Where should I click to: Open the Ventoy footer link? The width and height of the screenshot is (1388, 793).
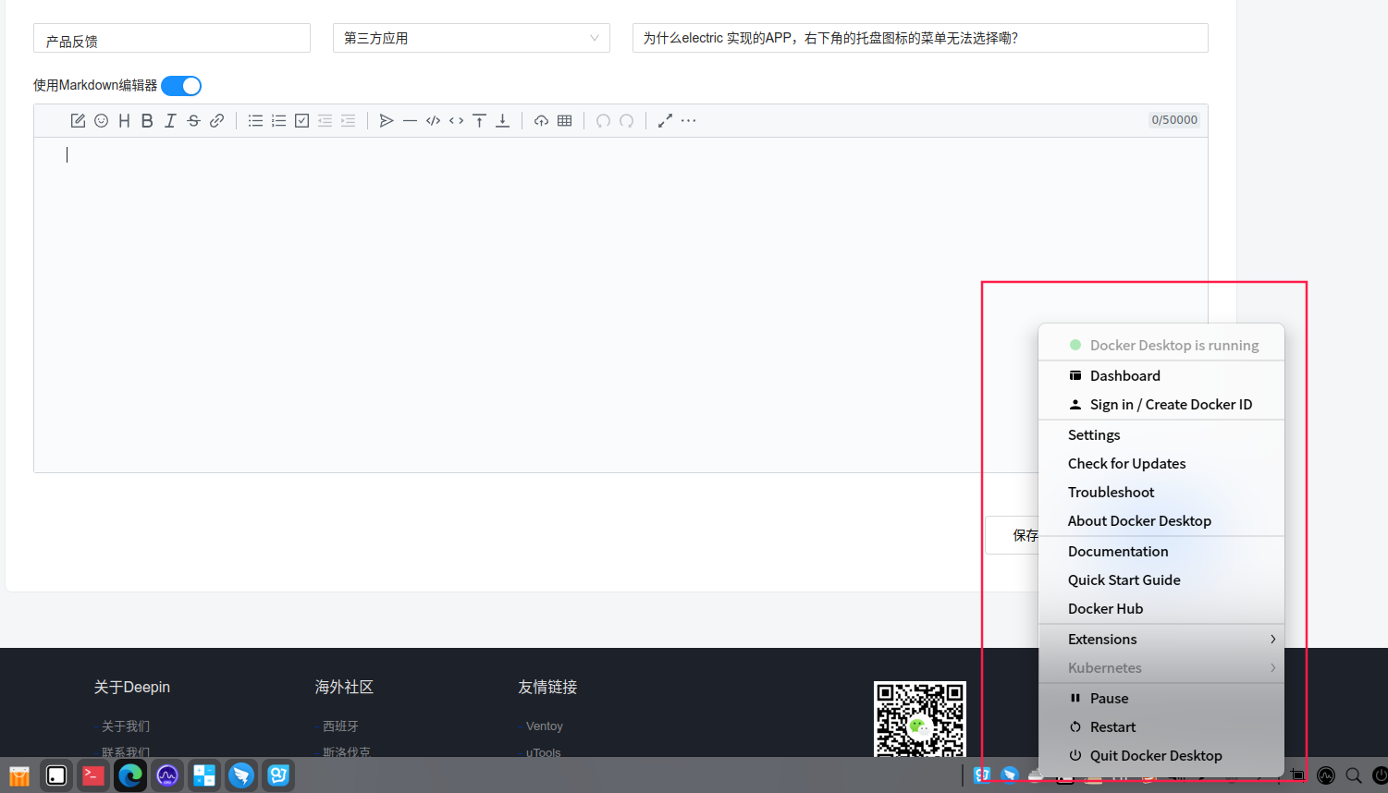pos(545,726)
